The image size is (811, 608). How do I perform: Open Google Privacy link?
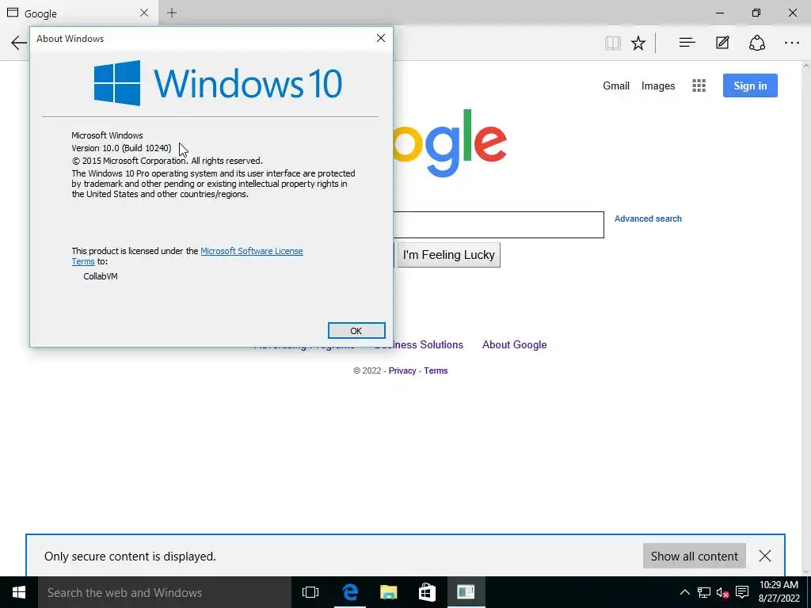point(402,370)
